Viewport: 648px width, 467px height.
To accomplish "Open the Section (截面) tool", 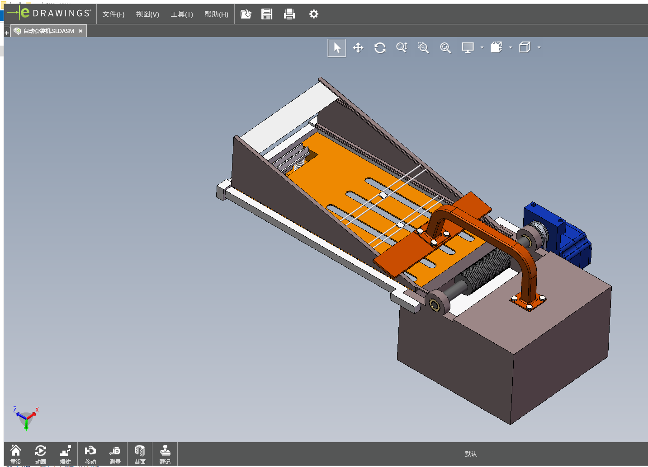I will pos(140,454).
